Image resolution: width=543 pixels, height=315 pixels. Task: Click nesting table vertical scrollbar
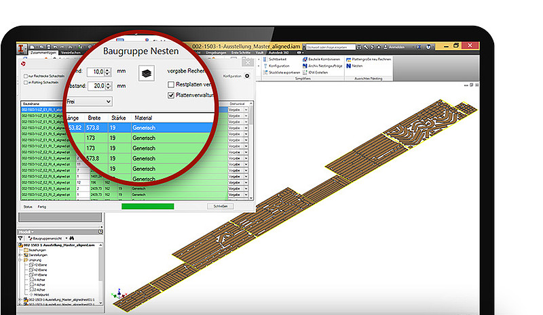coord(251,150)
